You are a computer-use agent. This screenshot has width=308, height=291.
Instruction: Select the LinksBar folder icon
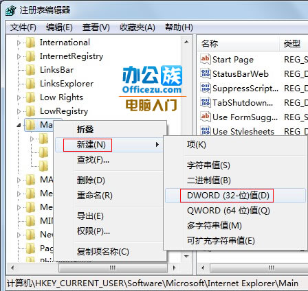click(x=30, y=70)
